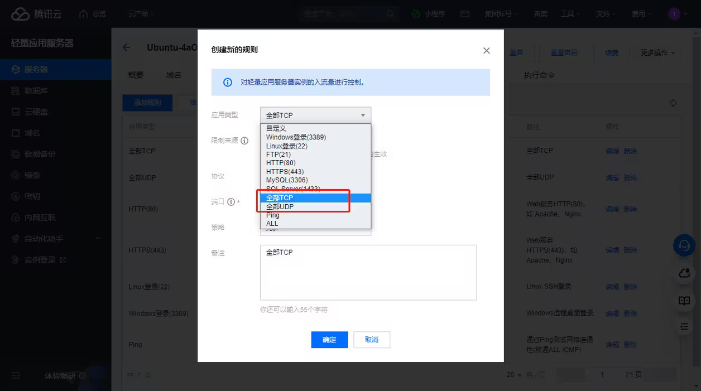This screenshot has height=391, width=701.
Task: Refresh the firewall rules list
Action: 673,103
